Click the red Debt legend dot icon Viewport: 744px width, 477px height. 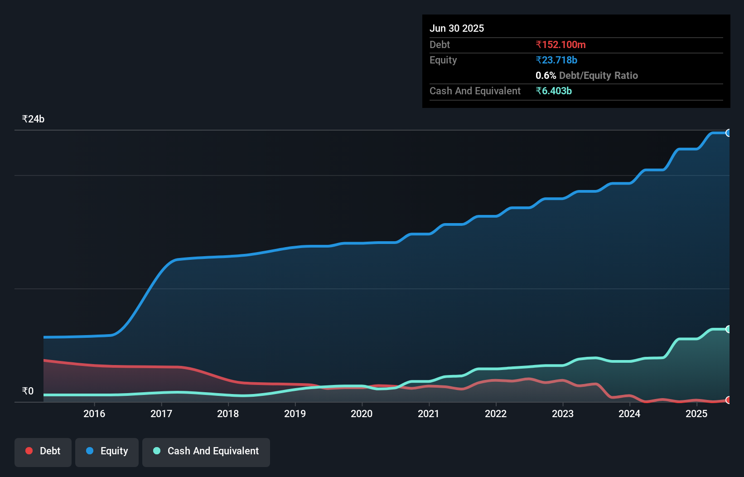pos(28,451)
